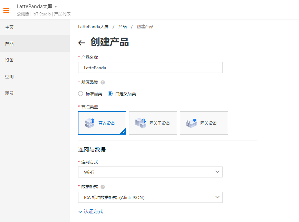Click help icon next to 所属品类
The image size is (299, 222).
click(103, 83)
